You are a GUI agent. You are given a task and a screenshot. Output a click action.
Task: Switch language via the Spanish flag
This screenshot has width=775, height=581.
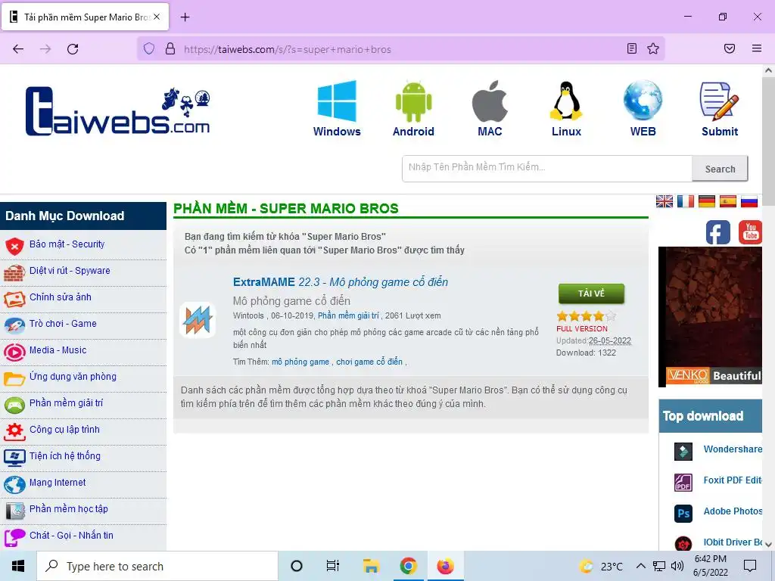[728, 201]
